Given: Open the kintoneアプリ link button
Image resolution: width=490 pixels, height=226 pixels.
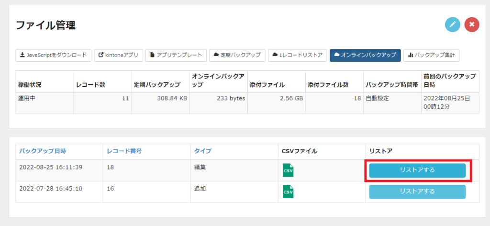Looking at the screenshot, I should (x=119, y=56).
